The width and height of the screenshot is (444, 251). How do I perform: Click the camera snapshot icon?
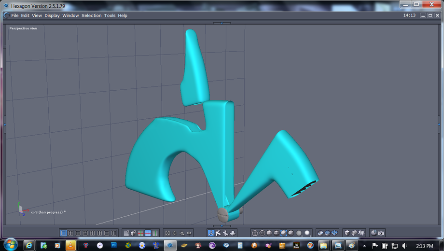[381, 233]
